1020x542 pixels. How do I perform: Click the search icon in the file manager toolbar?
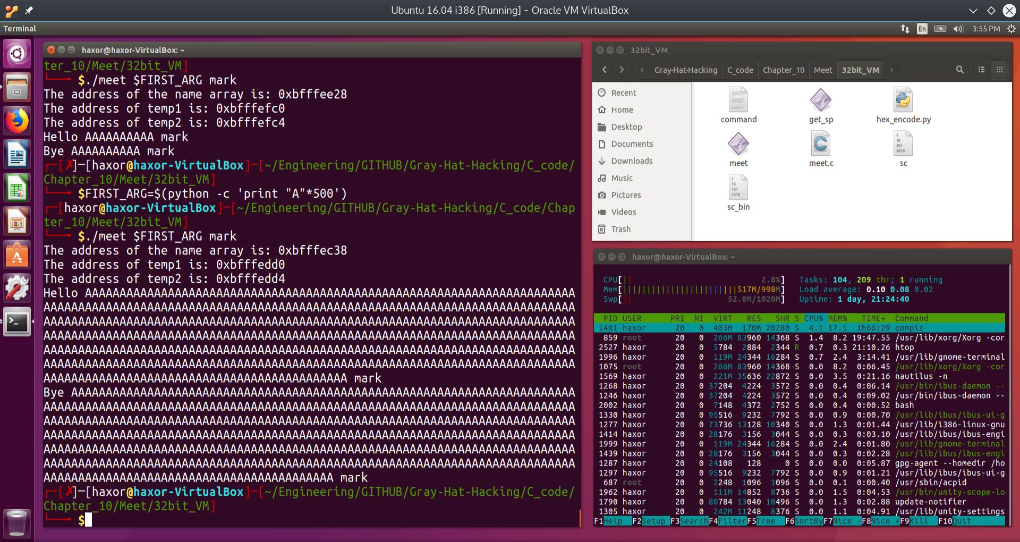[x=959, y=70]
